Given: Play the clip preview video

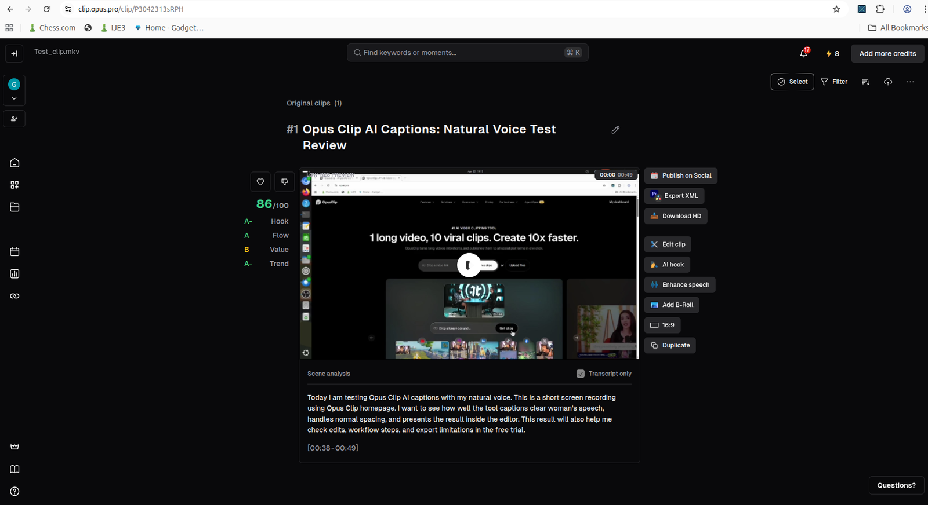Looking at the screenshot, I should pyautogui.click(x=469, y=265).
